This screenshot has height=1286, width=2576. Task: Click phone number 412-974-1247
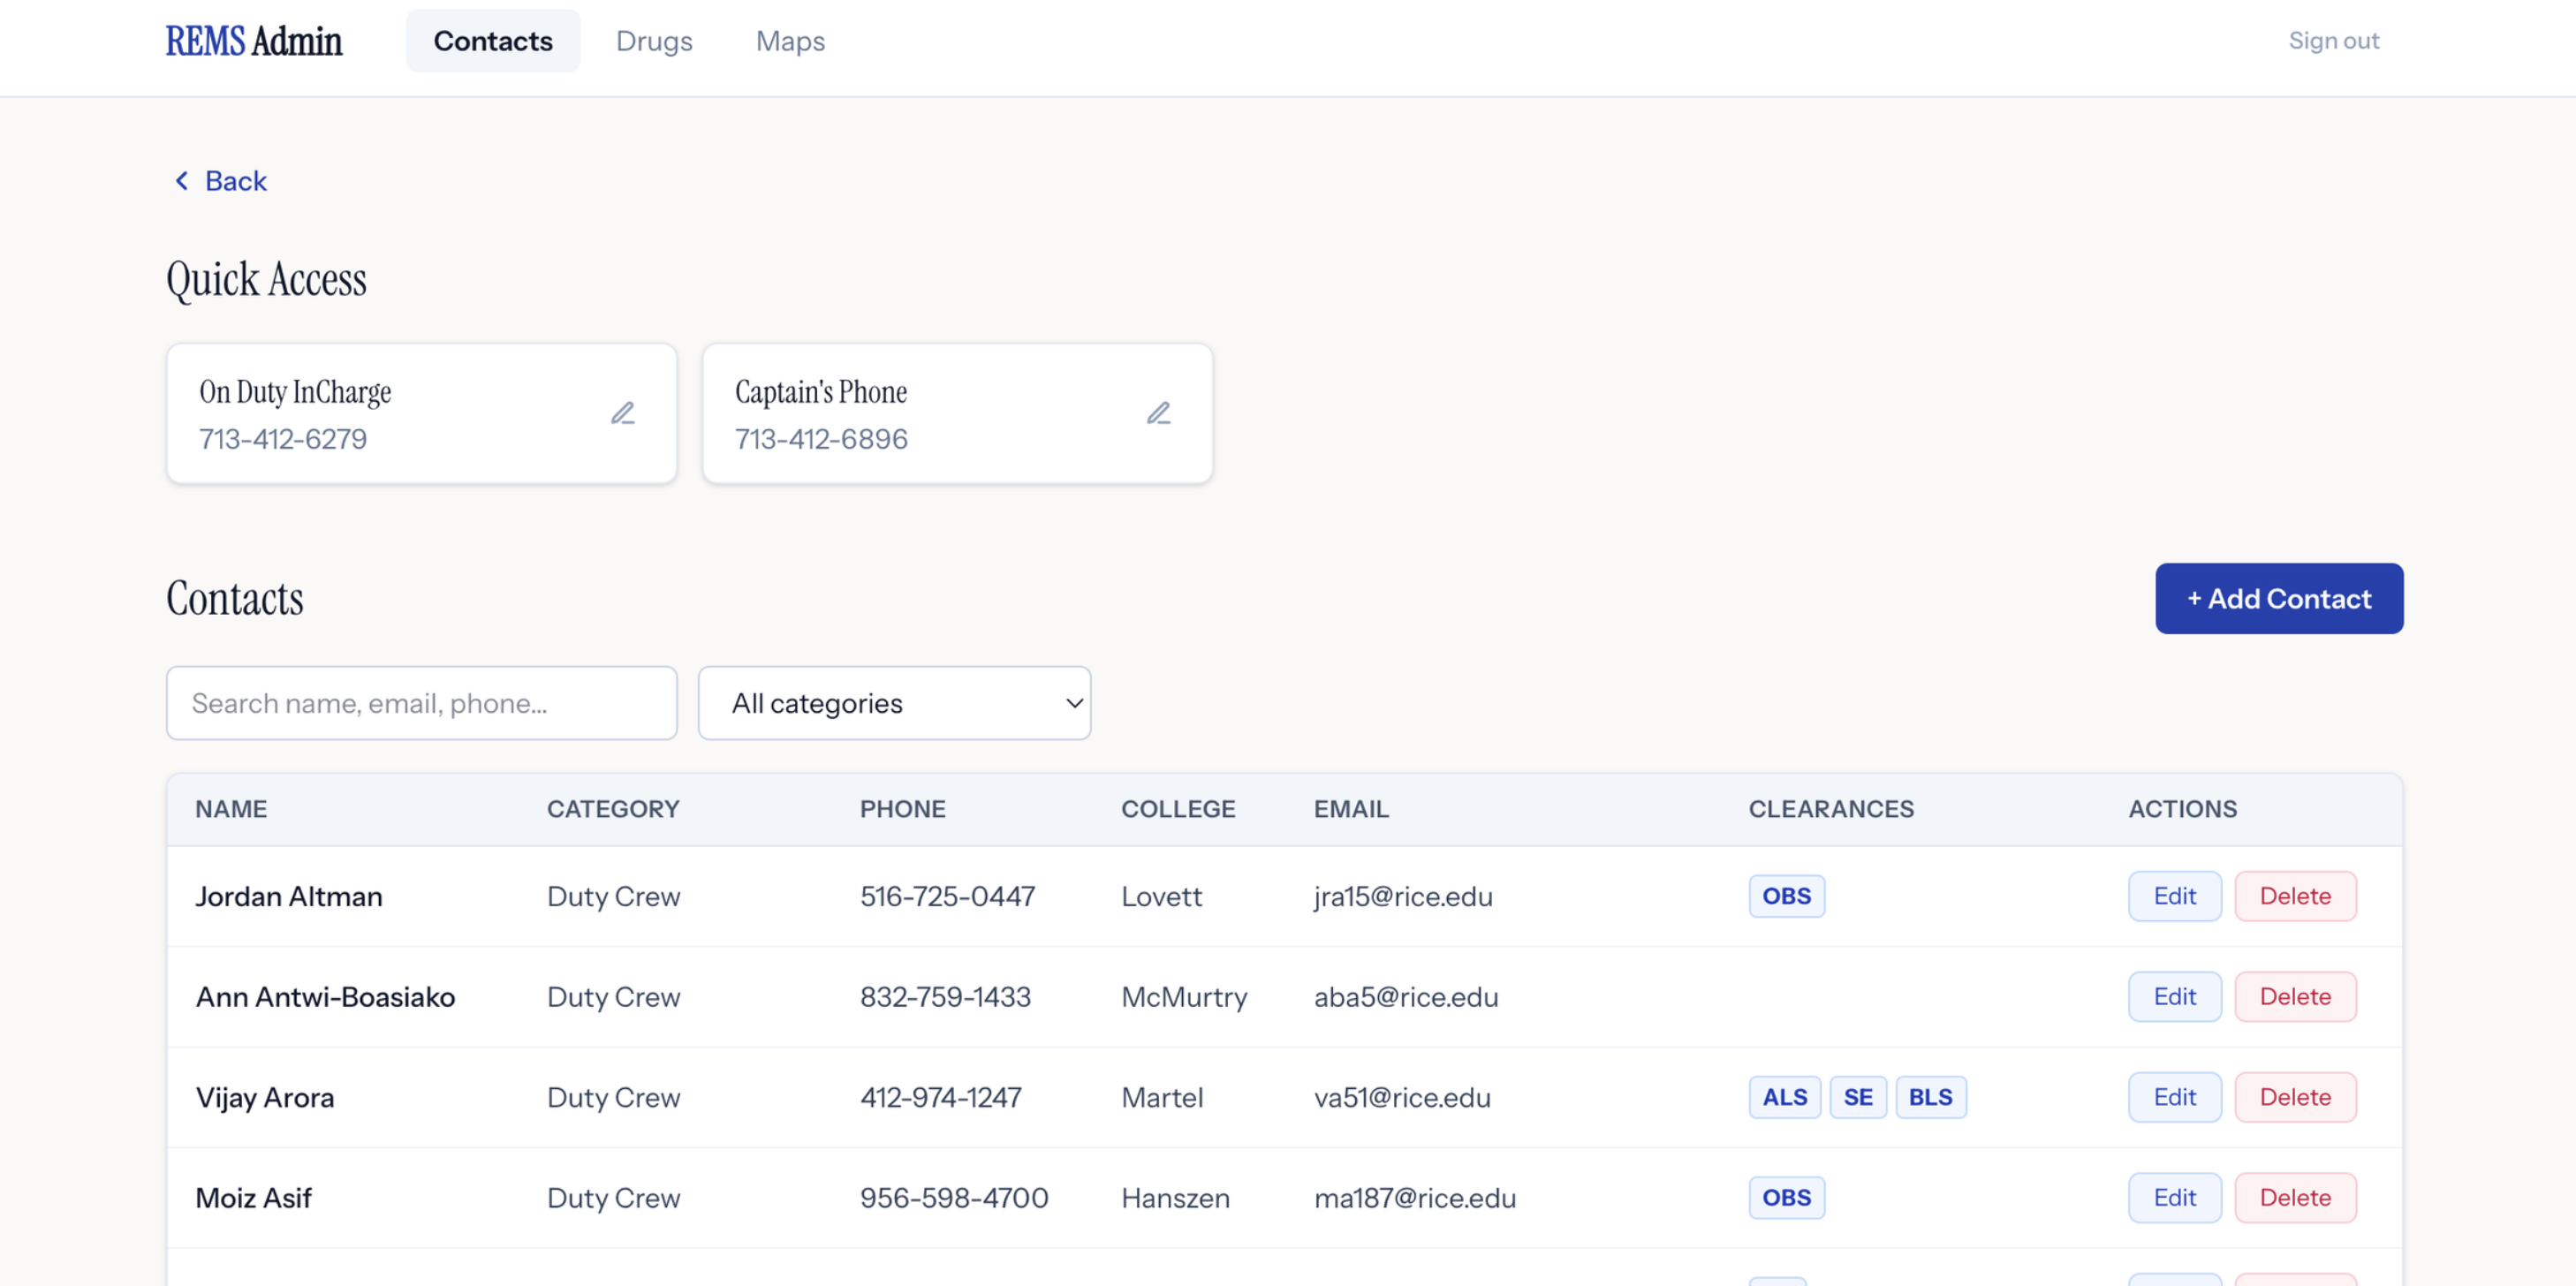pos(941,1097)
